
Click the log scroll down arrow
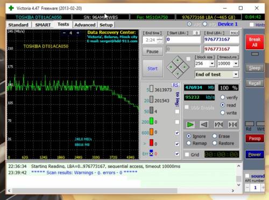click(238, 185)
